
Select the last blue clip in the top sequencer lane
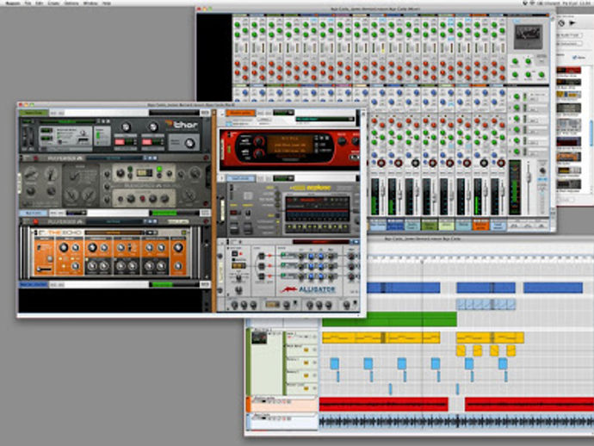click(x=553, y=288)
